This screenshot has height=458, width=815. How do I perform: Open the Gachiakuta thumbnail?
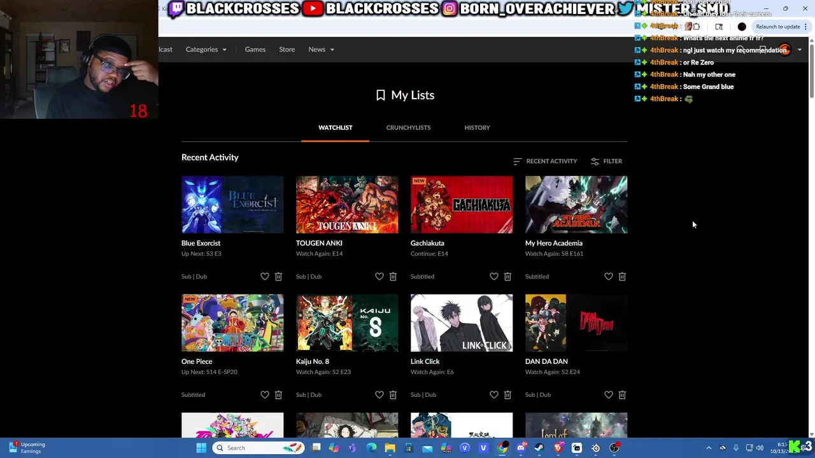tap(462, 205)
